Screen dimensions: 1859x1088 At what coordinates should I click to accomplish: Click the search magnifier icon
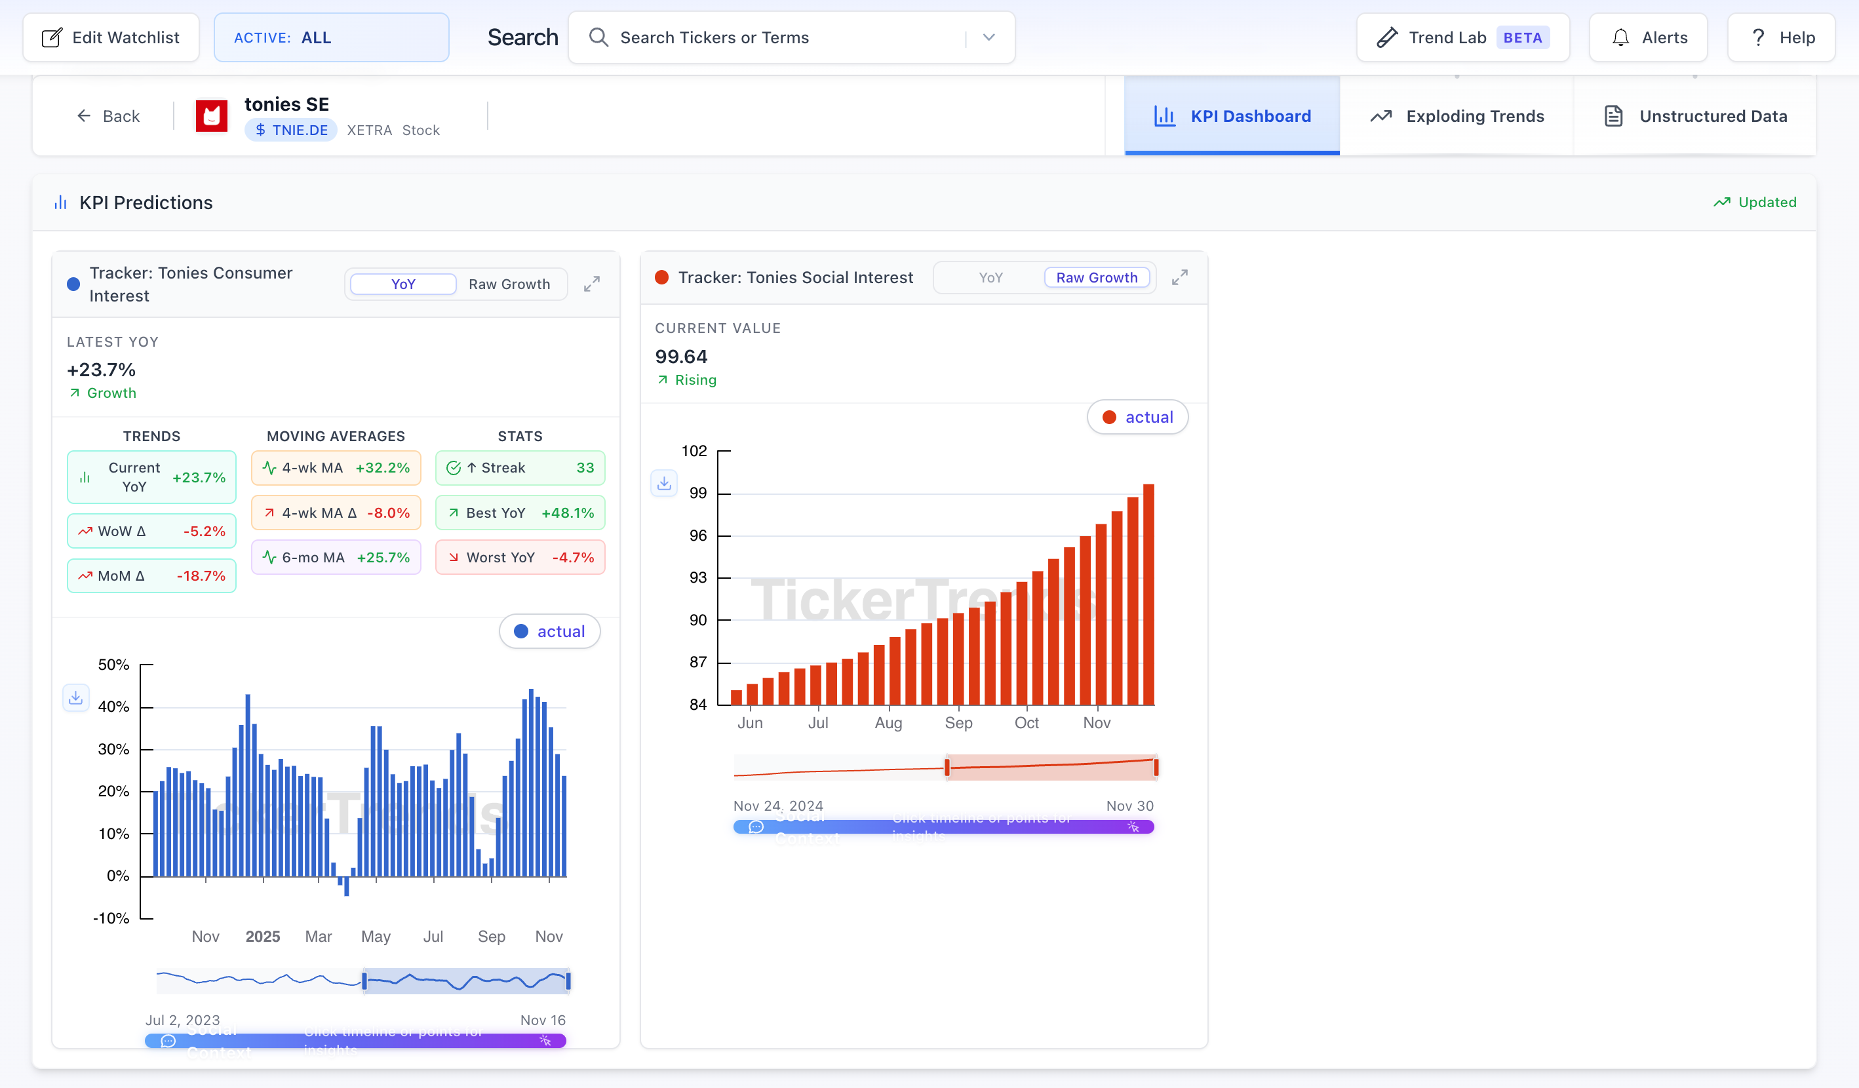tap(598, 37)
